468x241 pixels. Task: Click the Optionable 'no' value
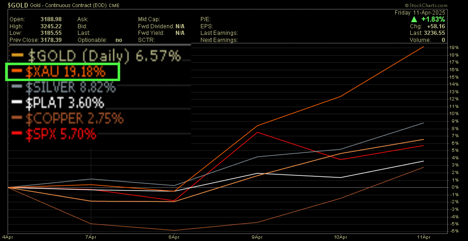(119, 40)
